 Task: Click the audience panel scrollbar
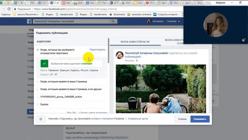[x=108, y=51]
